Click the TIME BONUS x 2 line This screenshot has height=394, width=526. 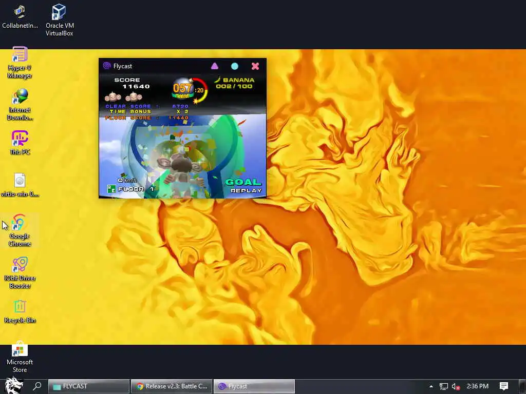pyautogui.click(x=149, y=111)
